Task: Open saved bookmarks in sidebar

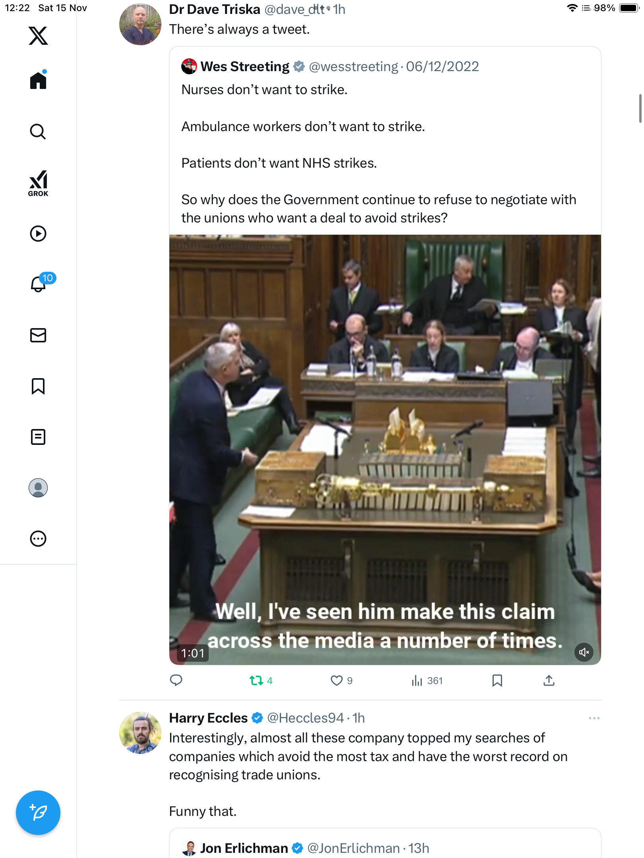Action: pos(38,386)
